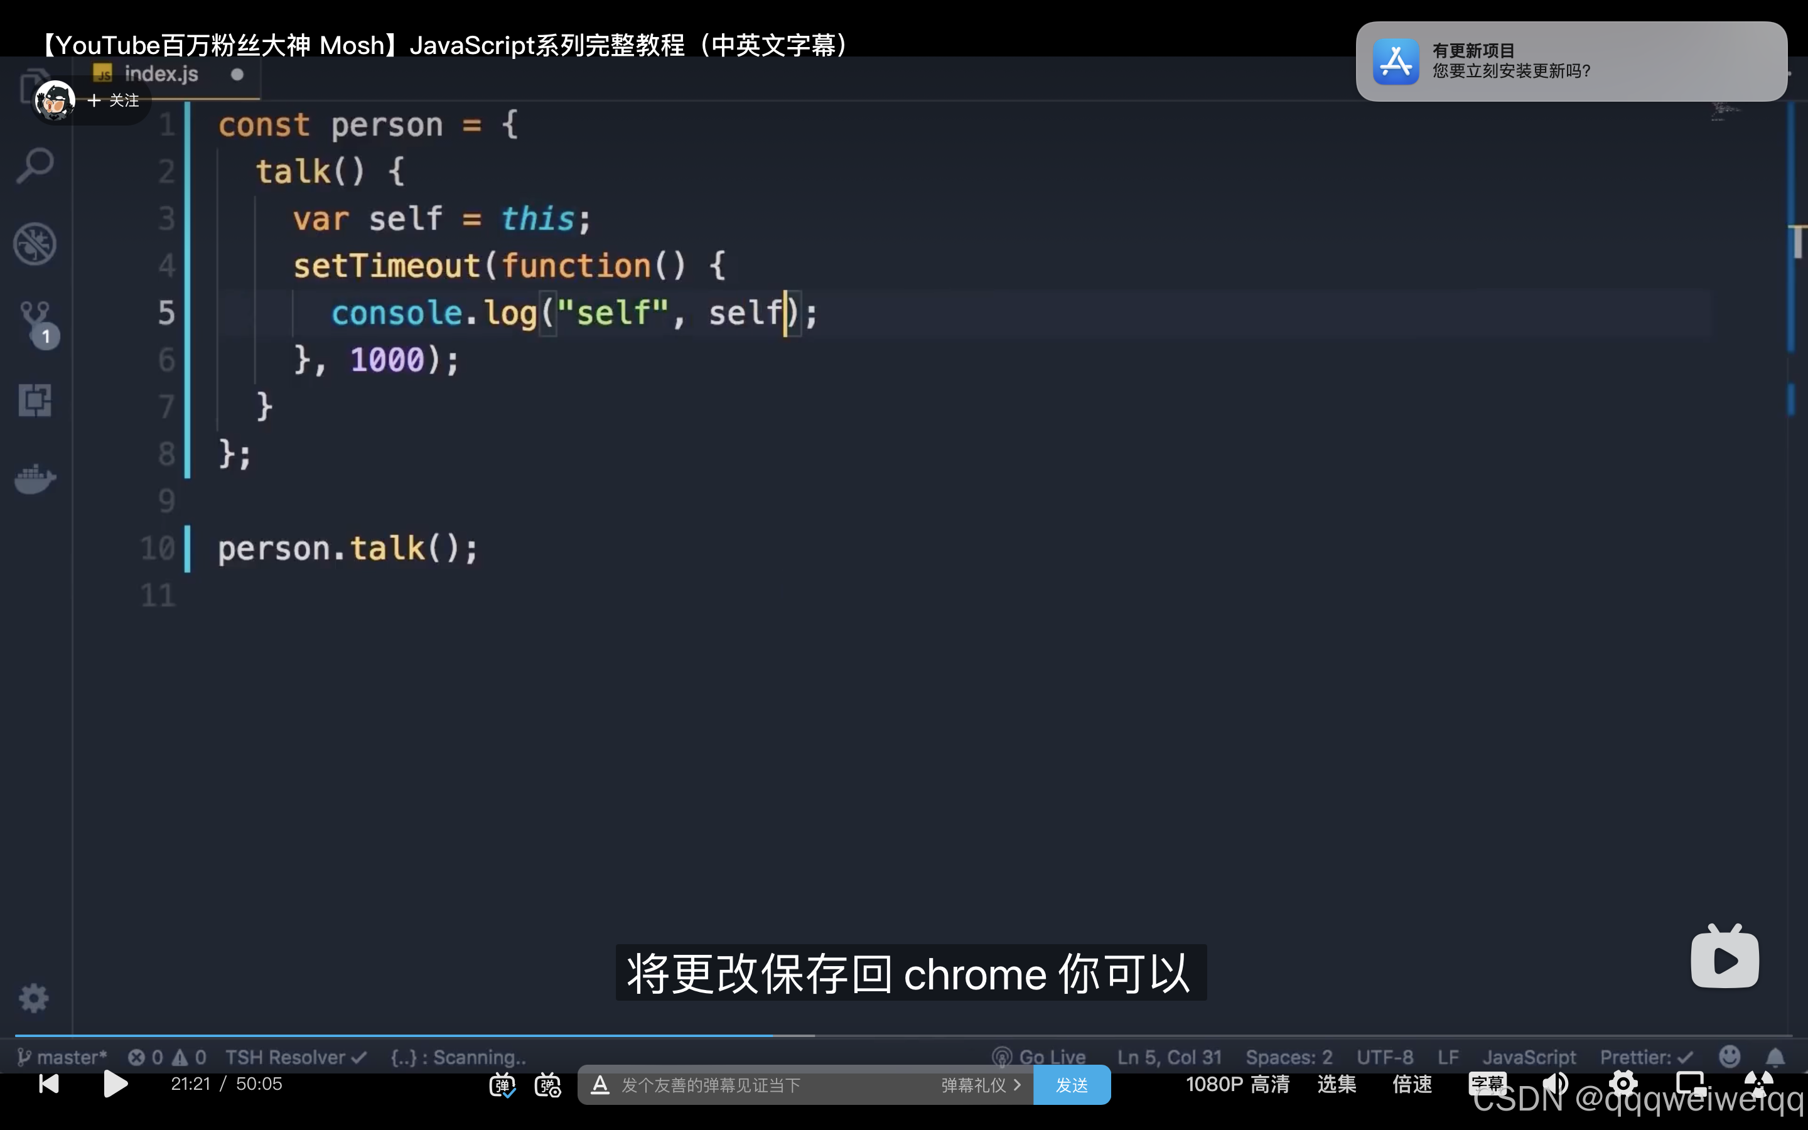Toggle danmaku comments on or off
Image resolution: width=1808 pixels, height=1130 pixels.
coord(503,1085)
